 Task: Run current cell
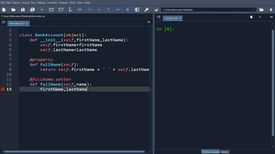(x=52, y=10)
